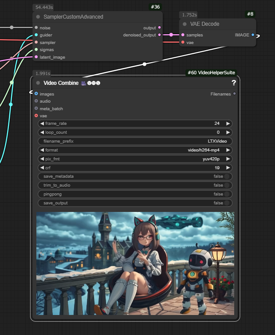Click the filename_prefix LTXVideo field
This screenshot has height=335, width=275.
[x=135, y=141]
